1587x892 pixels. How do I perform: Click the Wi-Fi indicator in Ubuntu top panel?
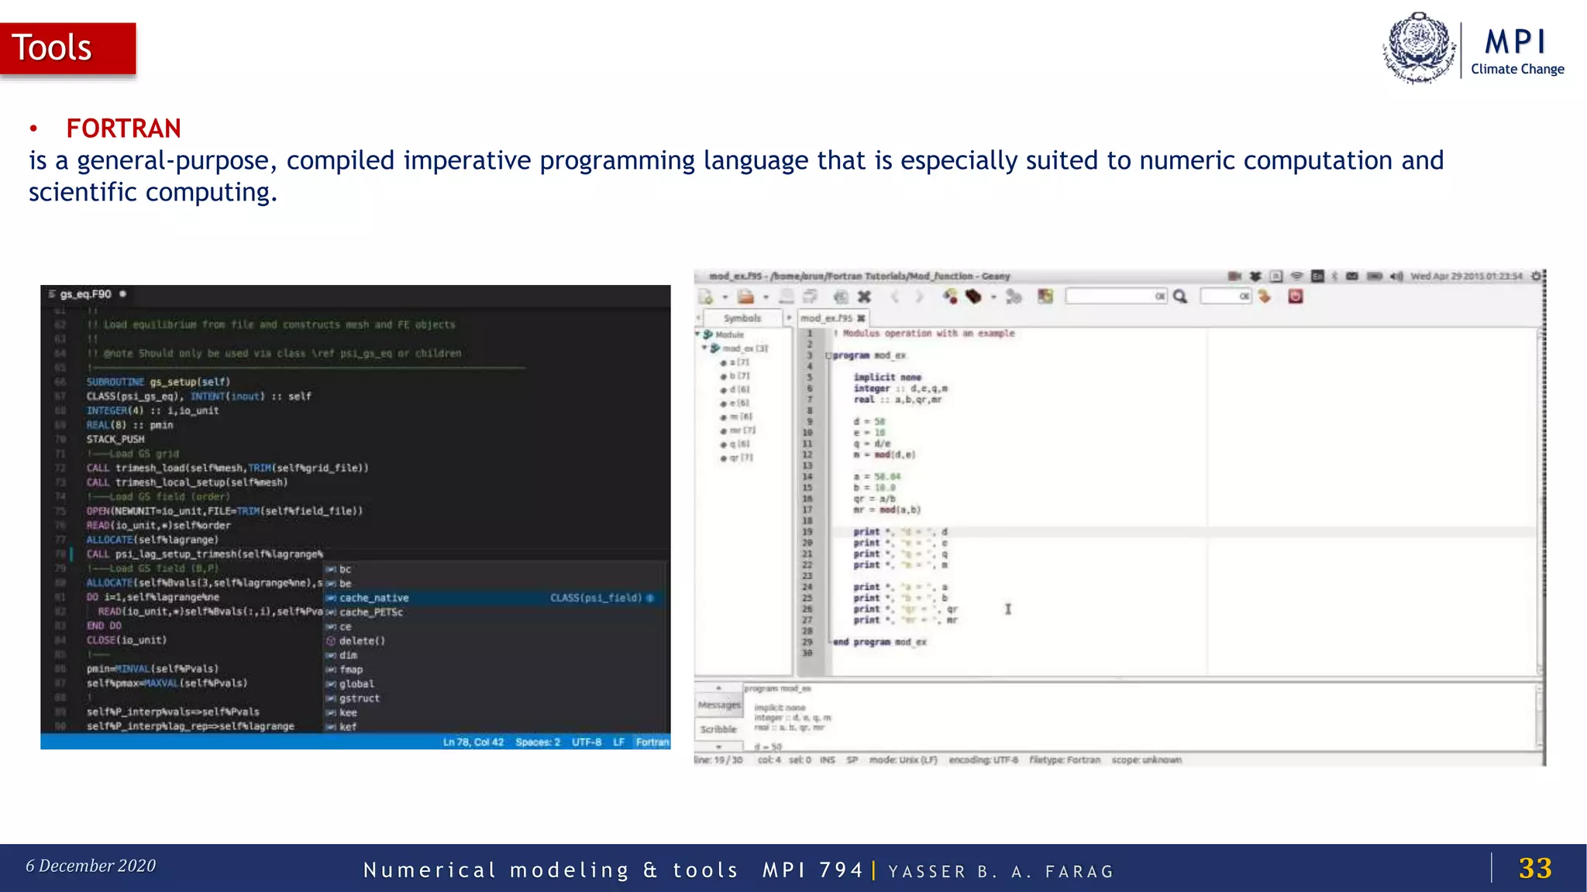(1296, 276)
